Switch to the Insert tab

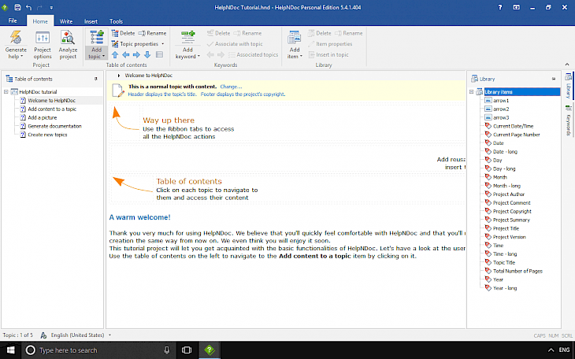[x=91, y=21]
